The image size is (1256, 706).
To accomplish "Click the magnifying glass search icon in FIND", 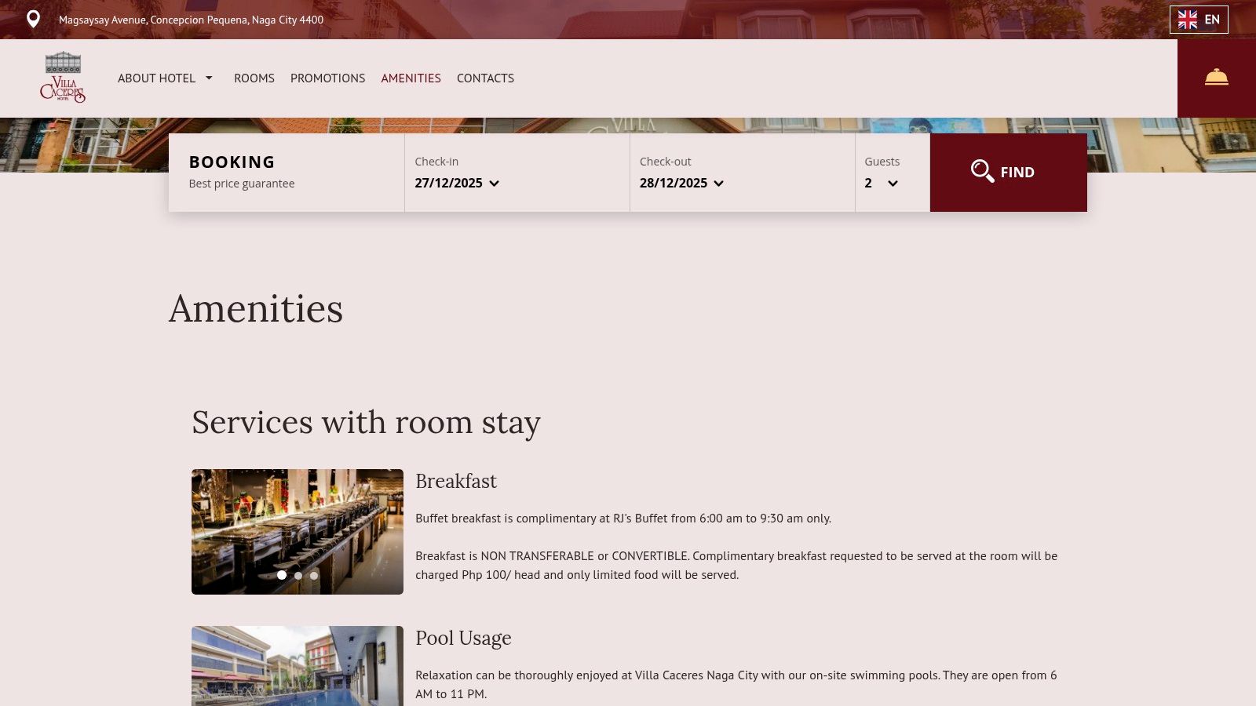I will pos(982,171).
